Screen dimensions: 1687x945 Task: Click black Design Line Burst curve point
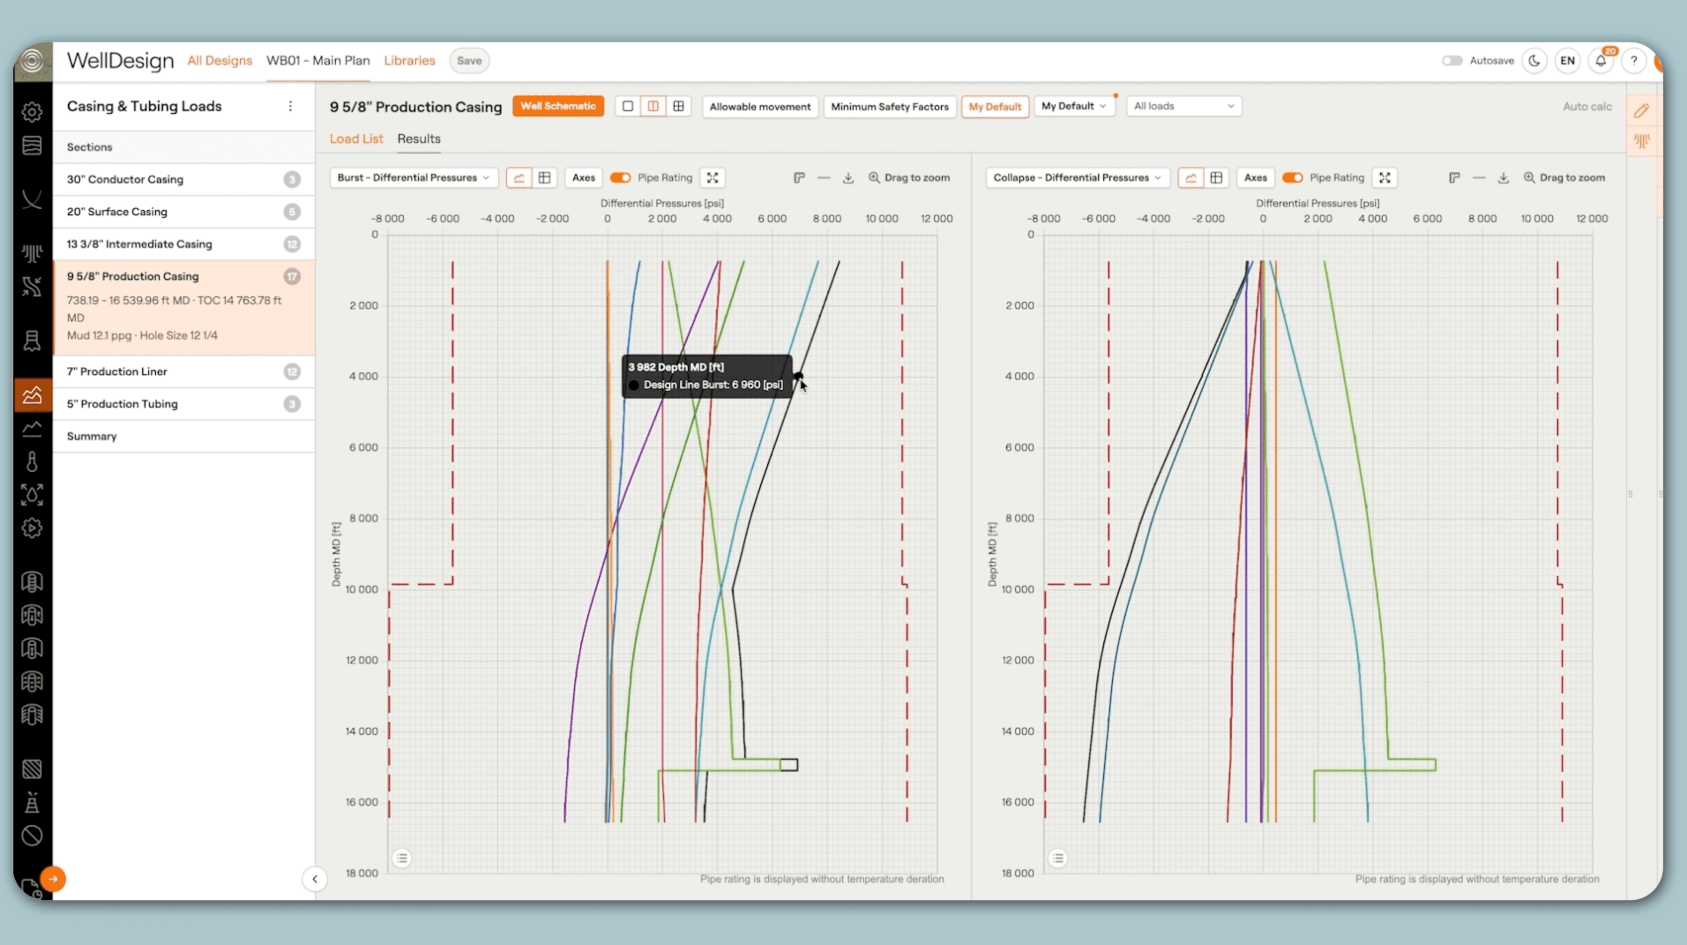pyautogui.click(x=799, y=376)
